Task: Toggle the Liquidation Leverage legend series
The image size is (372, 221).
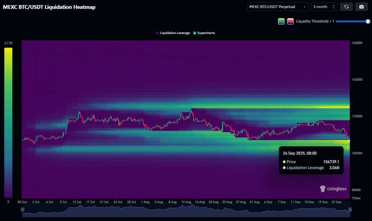Action: tap(173, 33)
